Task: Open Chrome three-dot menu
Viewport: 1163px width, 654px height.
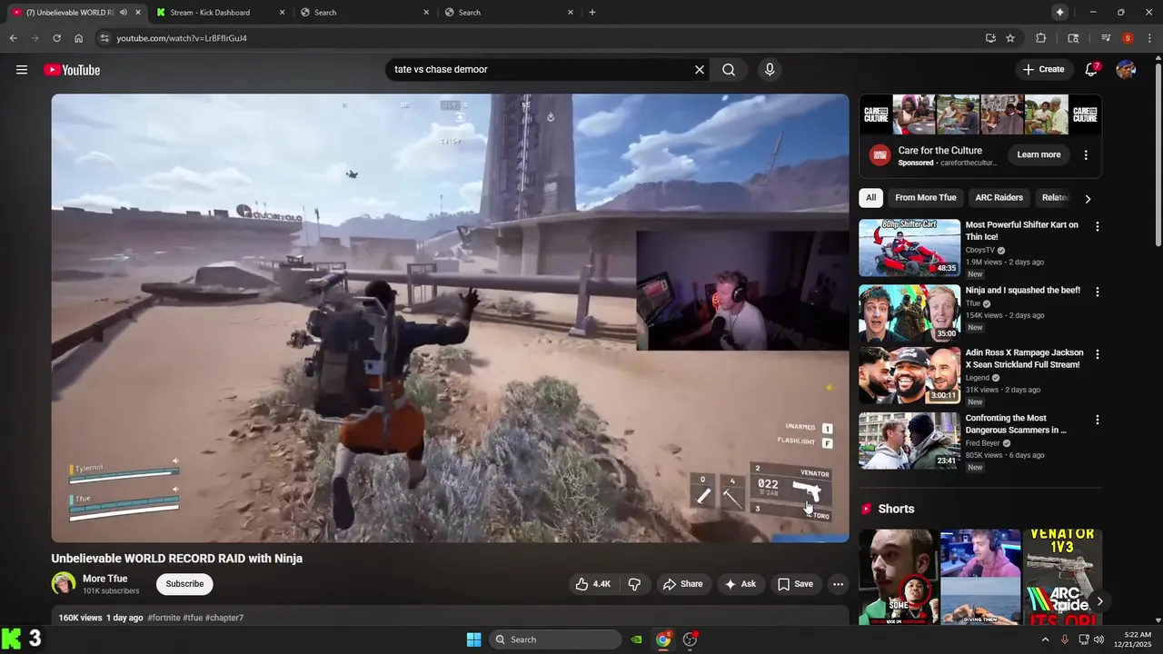Action: pos(1149,38)
